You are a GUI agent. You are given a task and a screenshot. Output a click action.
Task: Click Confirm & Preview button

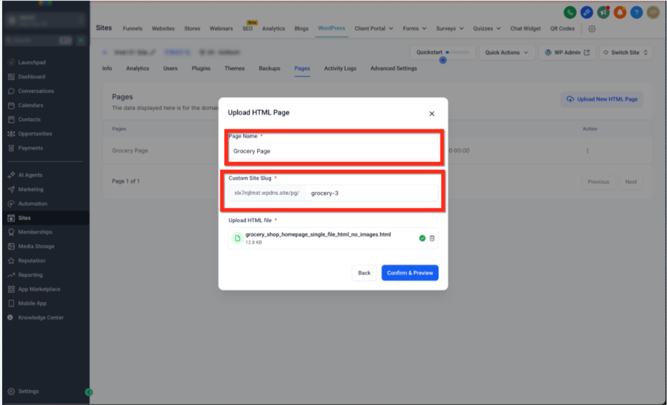(410, 273)
